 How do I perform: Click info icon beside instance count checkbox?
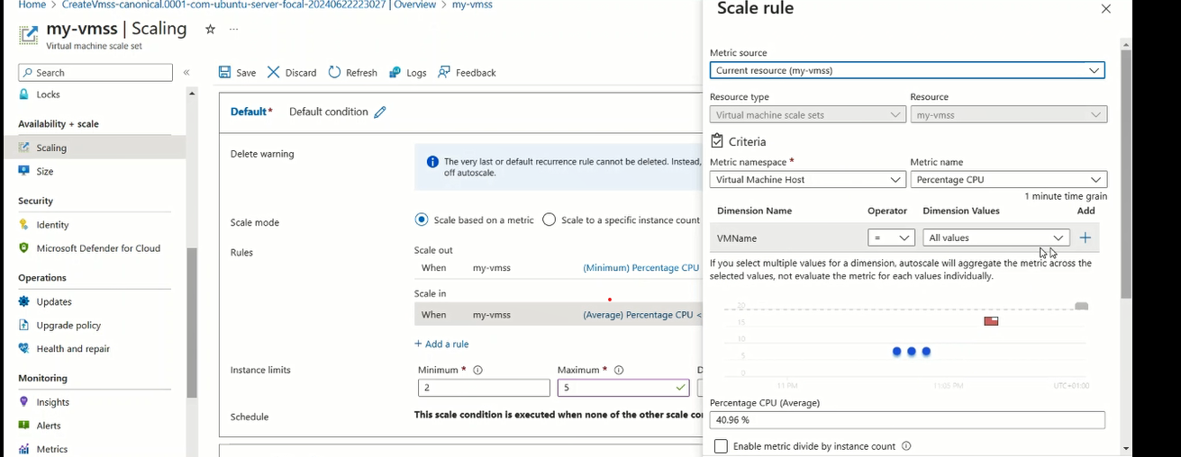click(x=906, y=446)
